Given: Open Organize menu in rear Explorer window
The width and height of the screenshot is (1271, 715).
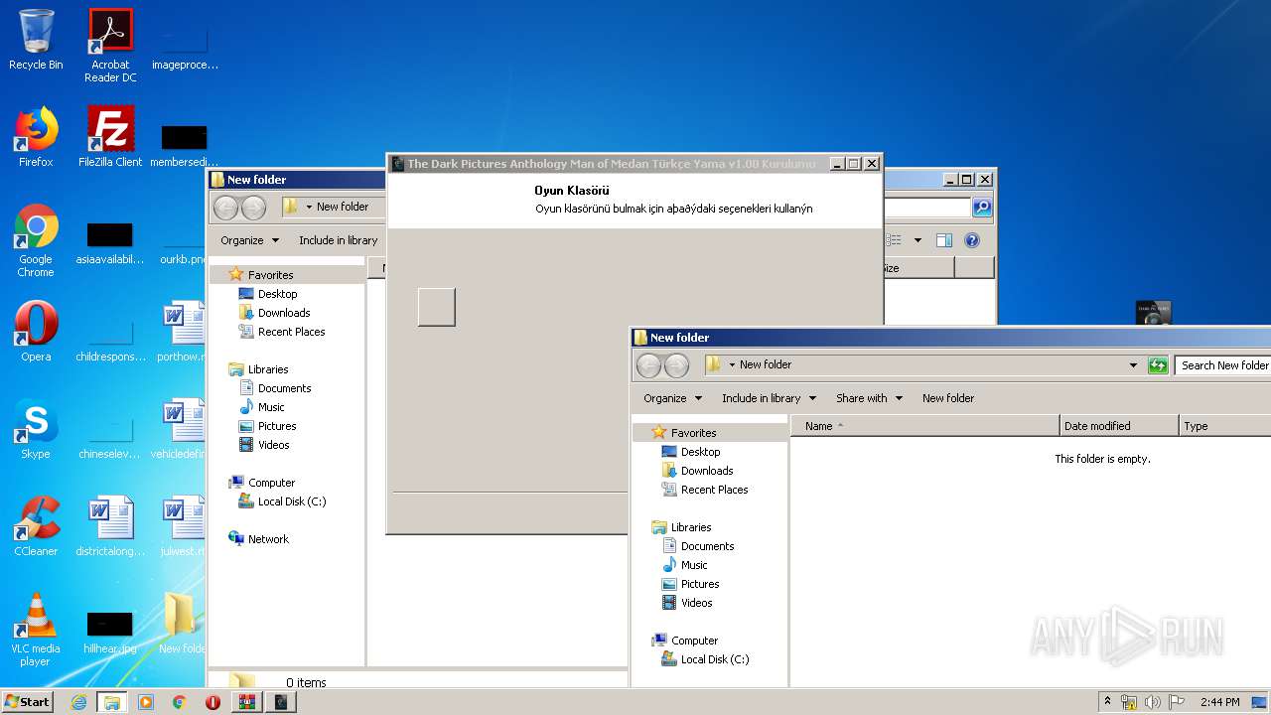Looking at the screenshot, I should point(249,240).
